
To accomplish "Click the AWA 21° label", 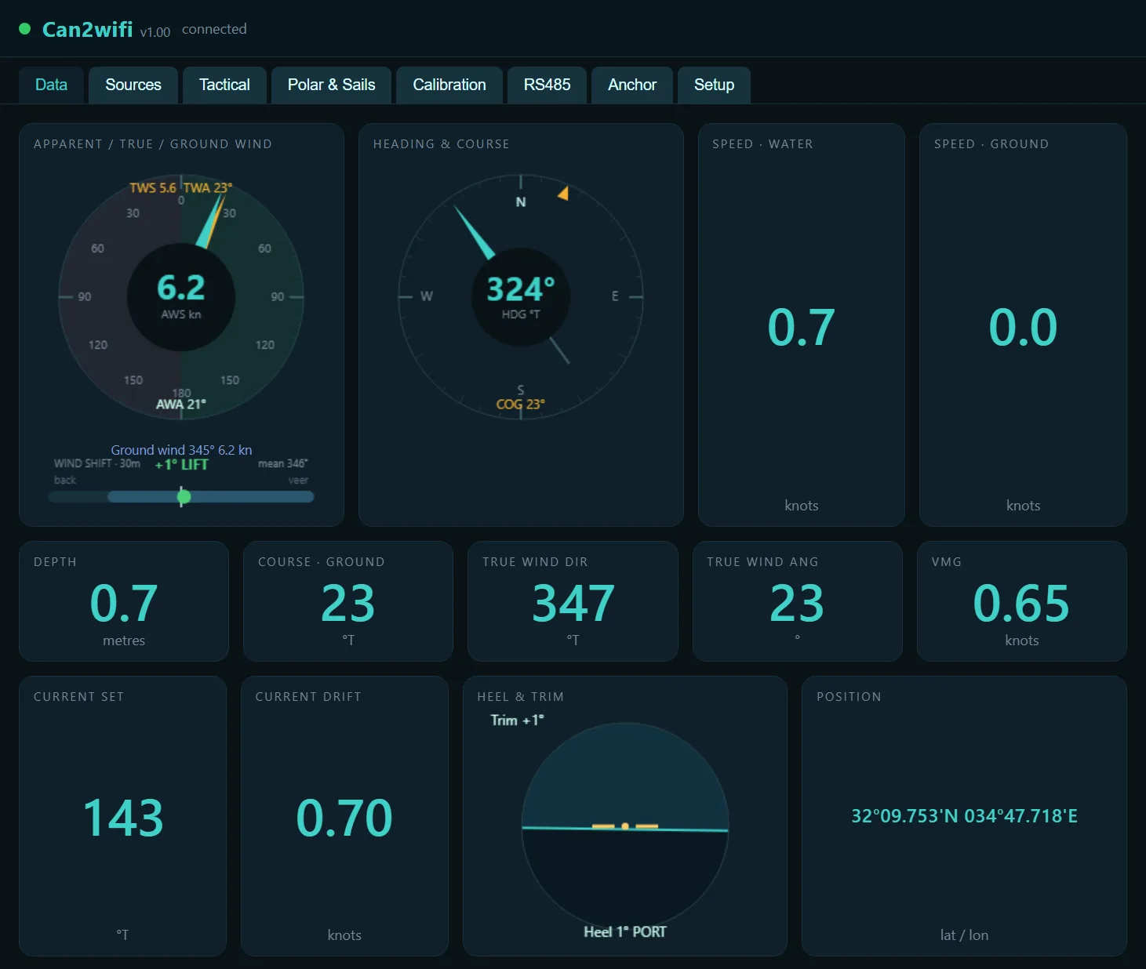I will (x=181, y=405).
